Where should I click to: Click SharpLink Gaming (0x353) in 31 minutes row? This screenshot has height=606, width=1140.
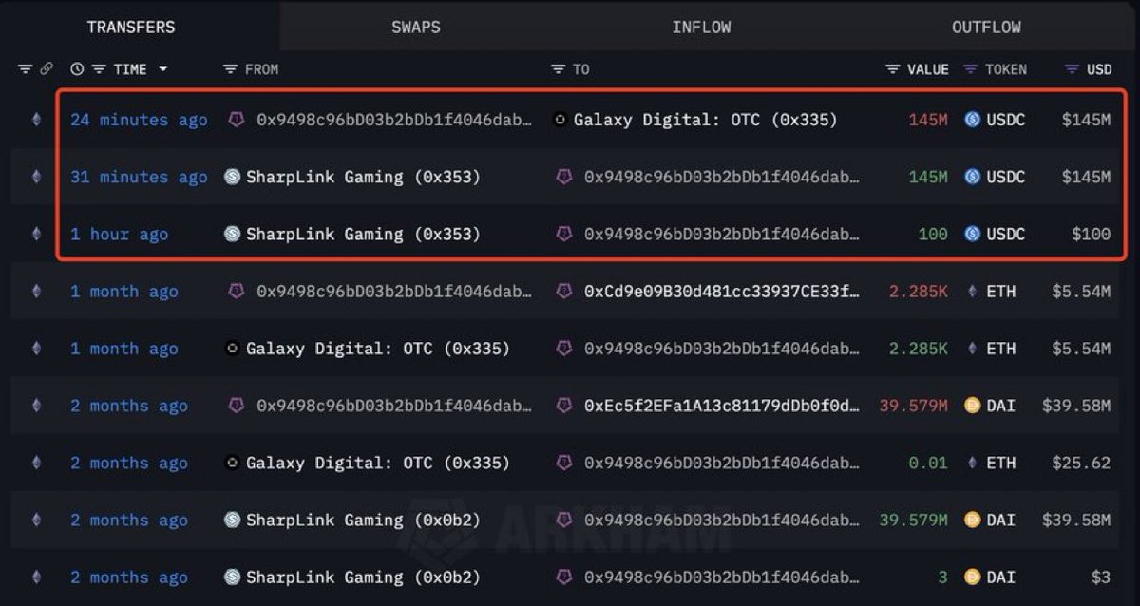(x=363, y=177)
